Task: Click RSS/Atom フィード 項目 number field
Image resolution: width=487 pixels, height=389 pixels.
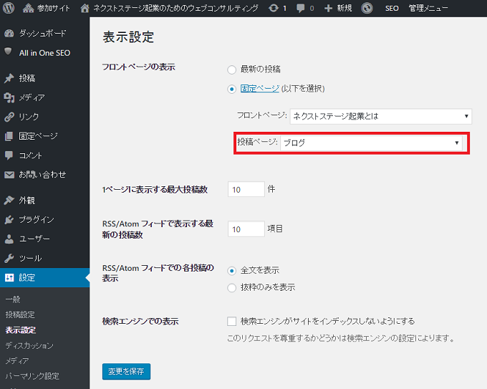Action: [246, 229]
